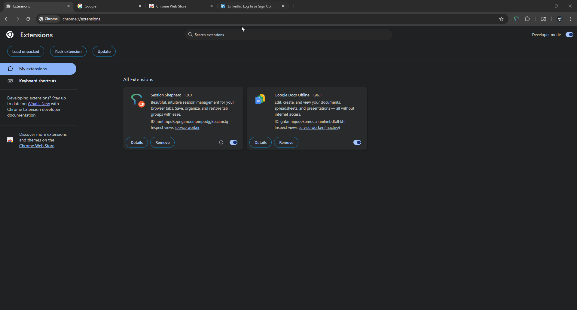Click the Load unpacked button
The width and height of the screenshot is (577, 310).
click(26, 51)
